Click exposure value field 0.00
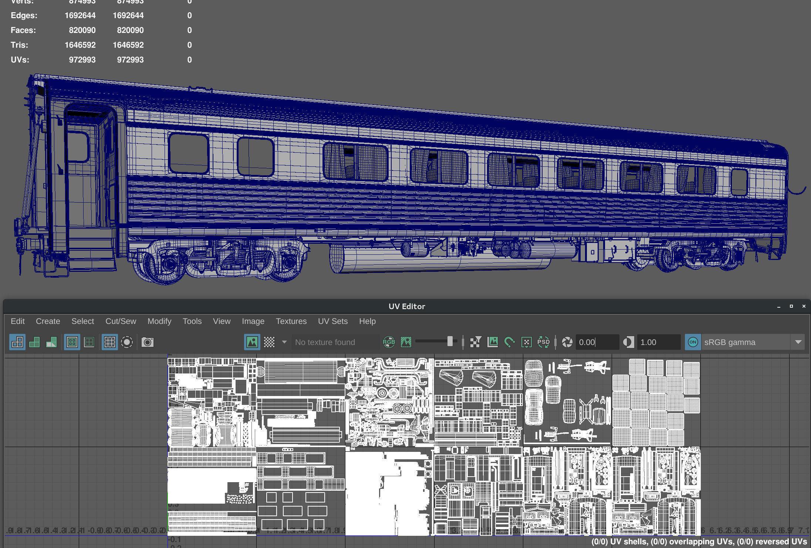Image resolution: width=811 pixels, height=548 pixels. tap(597, 342)
